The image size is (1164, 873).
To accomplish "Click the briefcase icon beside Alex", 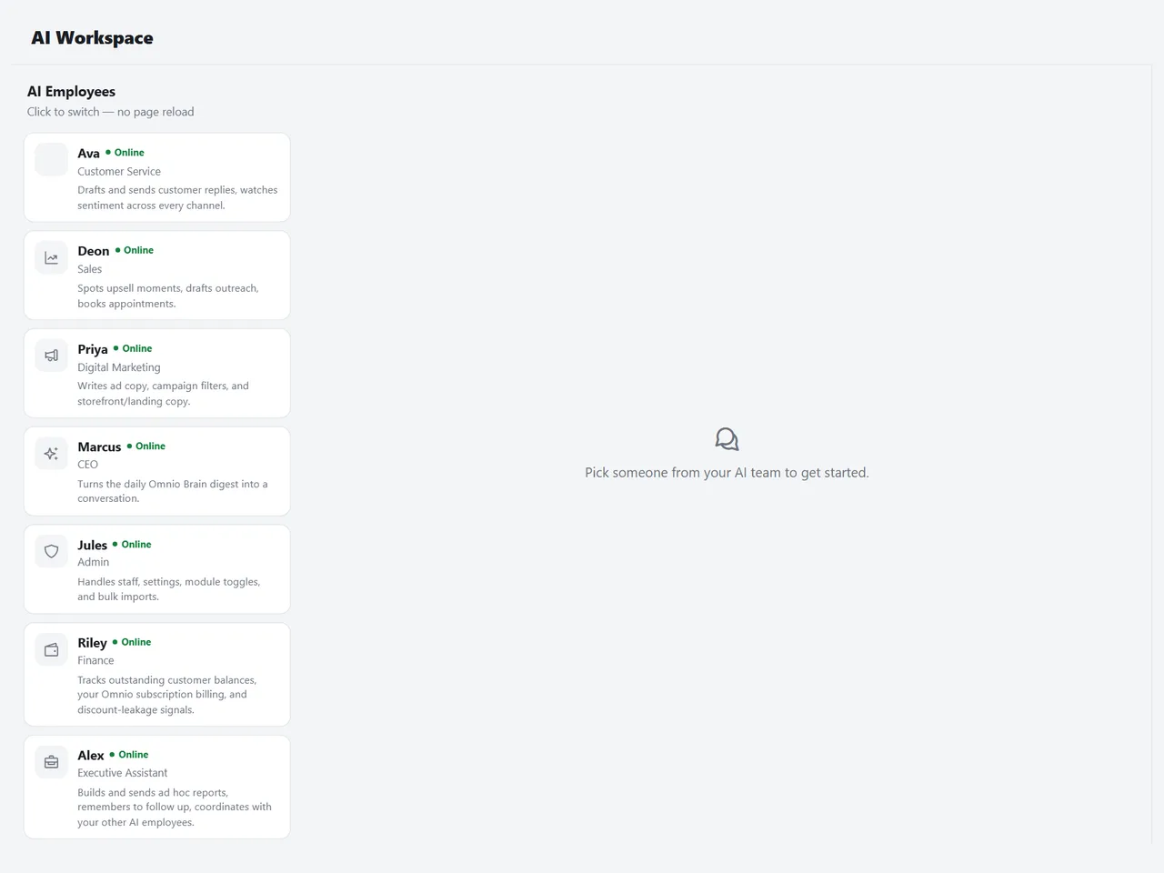I will [51, 762].
